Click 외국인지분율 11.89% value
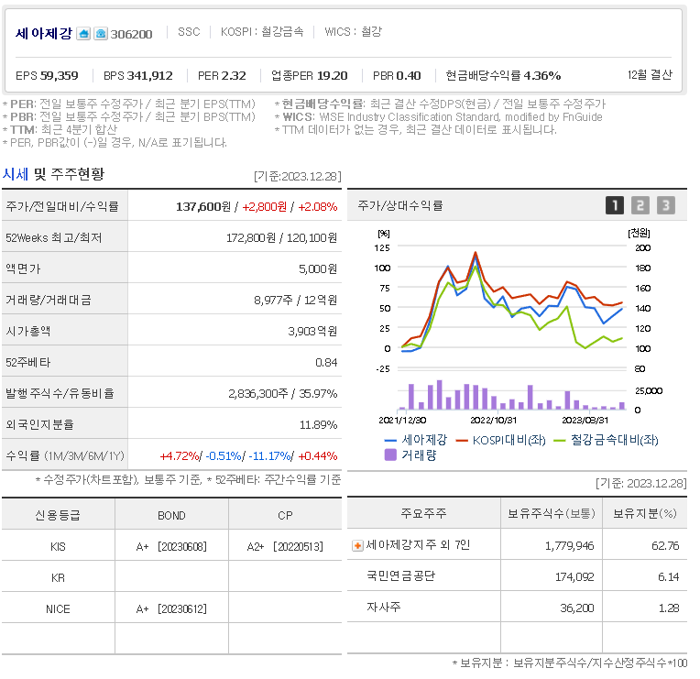The width and height of the screenshot is (700, 679). coord(318,425)
